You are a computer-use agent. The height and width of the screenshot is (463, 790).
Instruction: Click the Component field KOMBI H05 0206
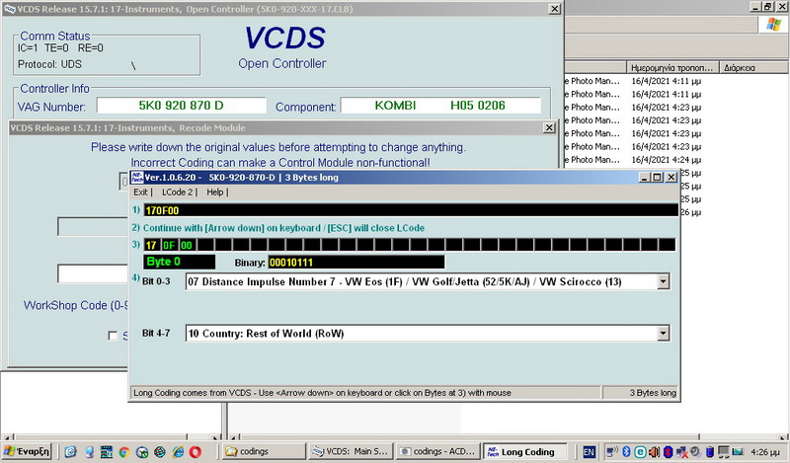point(440,106)
